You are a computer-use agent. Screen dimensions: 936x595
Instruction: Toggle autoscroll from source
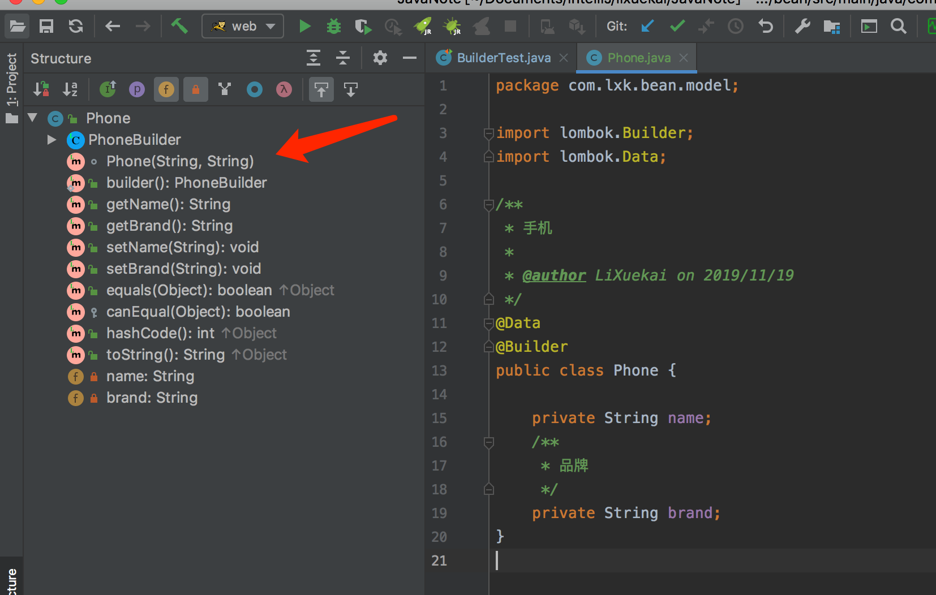pos(351,89)
